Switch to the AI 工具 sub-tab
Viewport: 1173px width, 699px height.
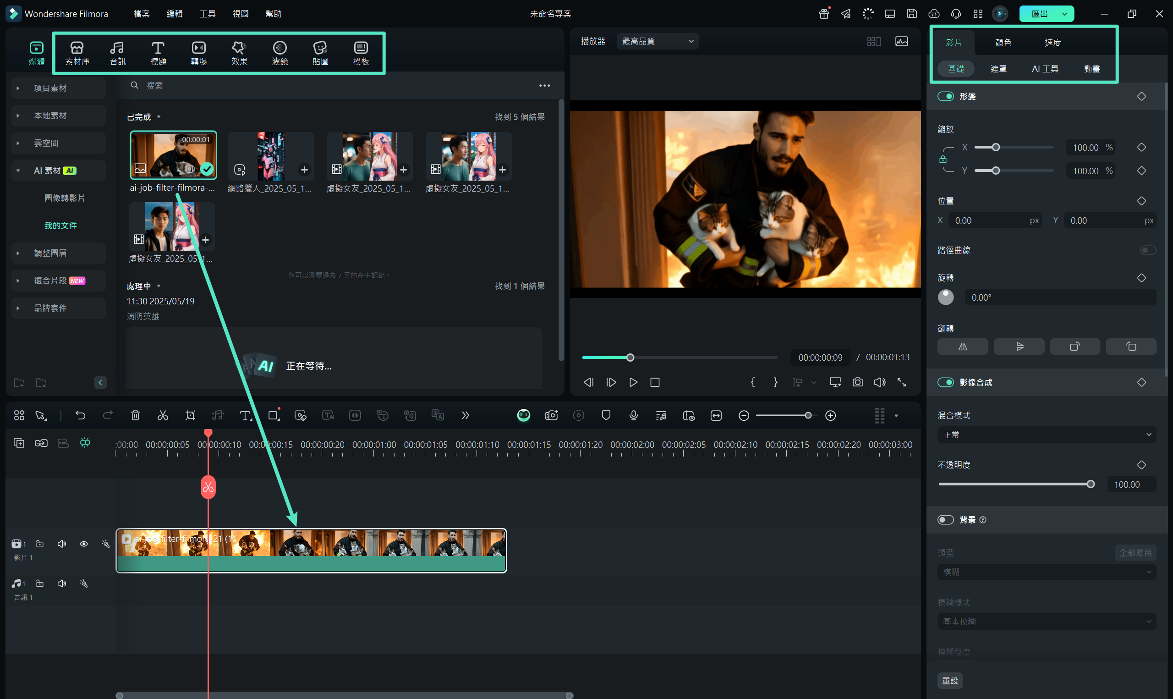(1045, 69)
